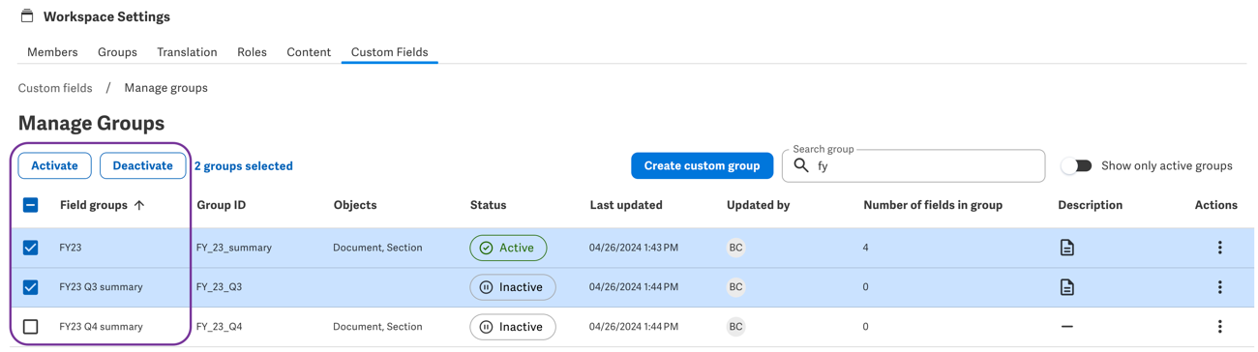
Task: Click the FY23 Q4 summary field group name
Action: coord(101,327)
